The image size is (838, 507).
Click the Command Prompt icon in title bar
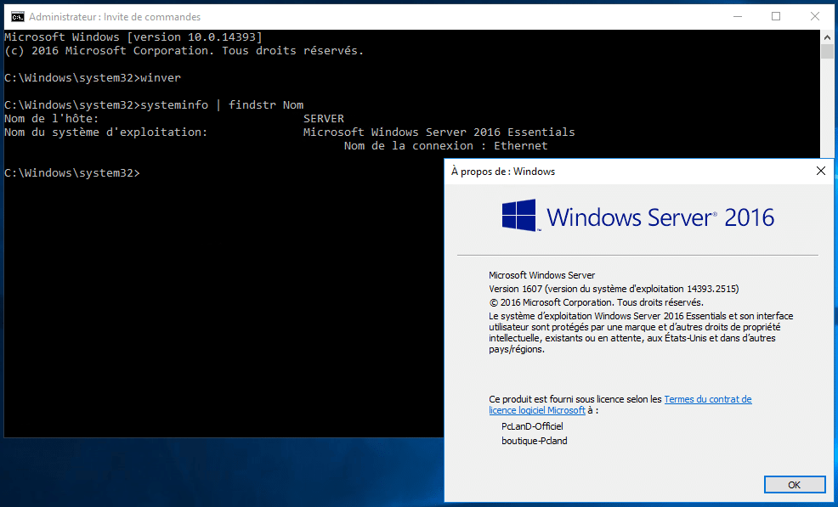(x=18, y=17)
